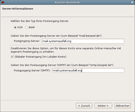Screen dimensions: 135x112
Task: Click the 'Wählen Sie den Typ' instruction text
Action: [x=40, y=21]
